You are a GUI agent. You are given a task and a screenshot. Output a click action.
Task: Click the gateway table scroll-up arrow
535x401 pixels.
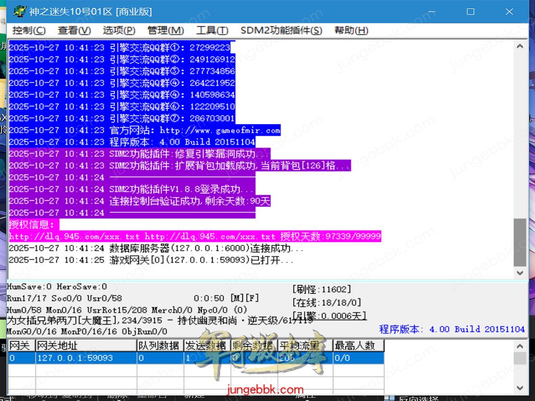point(520,346)
